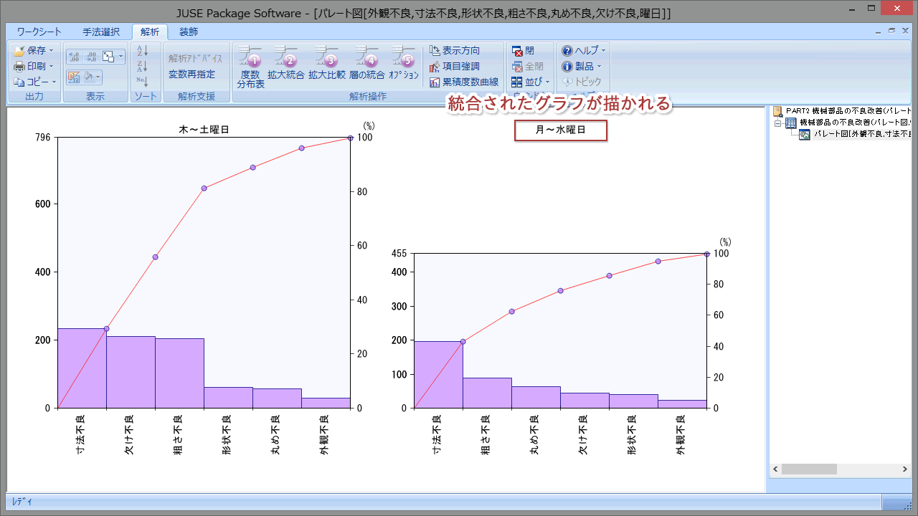
Task: Click the 粗さ不良 bar in the 月〜水曜日 chart
Action: [487, 393]
